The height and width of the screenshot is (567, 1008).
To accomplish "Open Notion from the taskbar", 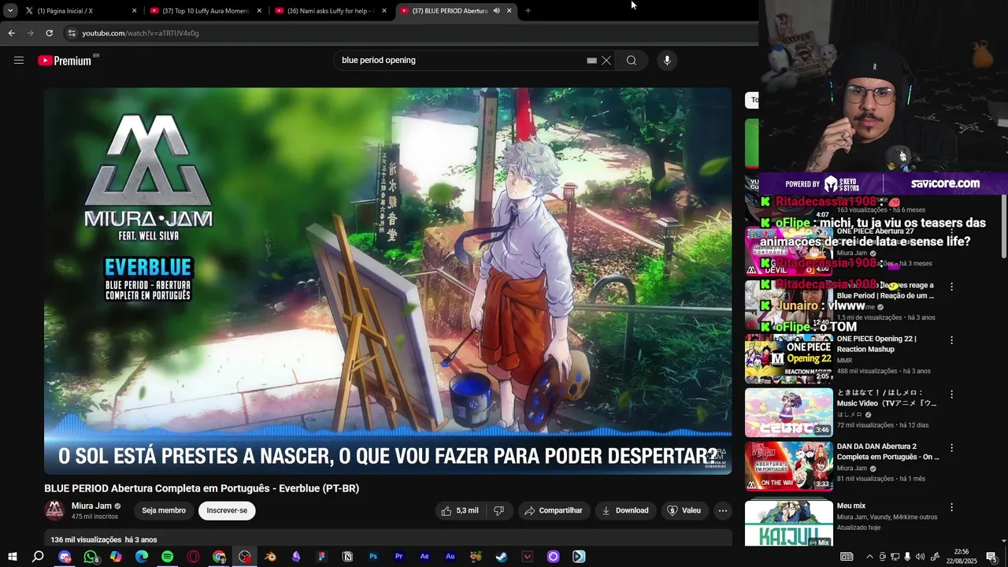I will [347, 556].
